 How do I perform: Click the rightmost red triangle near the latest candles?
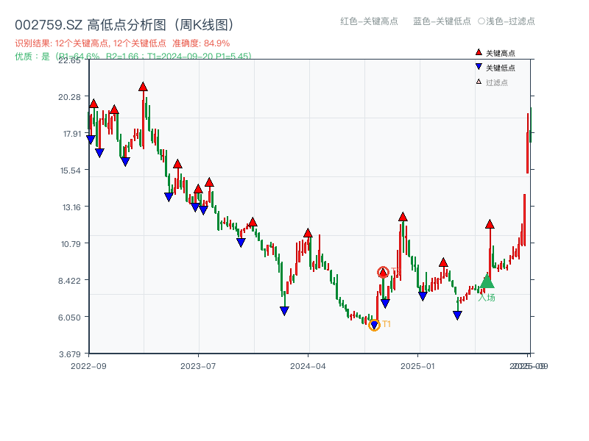click(489, 224)
